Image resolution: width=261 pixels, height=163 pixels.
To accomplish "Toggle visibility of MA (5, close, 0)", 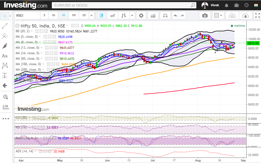I will [x=45, y=37].
